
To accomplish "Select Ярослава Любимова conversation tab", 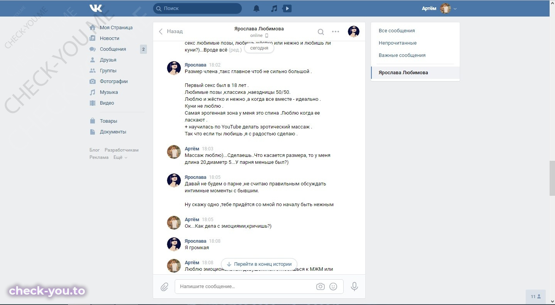I will point(415,73).
